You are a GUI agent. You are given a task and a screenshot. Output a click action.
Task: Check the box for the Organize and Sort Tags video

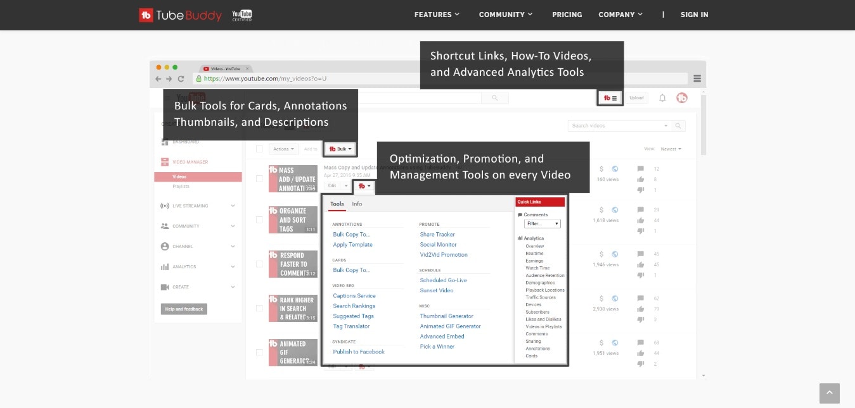(259, 219)
